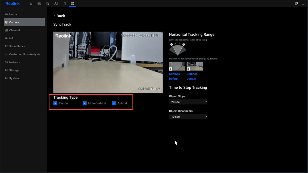Click the horizontal tracking range fan diagram

pyautogui.click(x=178, y=49)
